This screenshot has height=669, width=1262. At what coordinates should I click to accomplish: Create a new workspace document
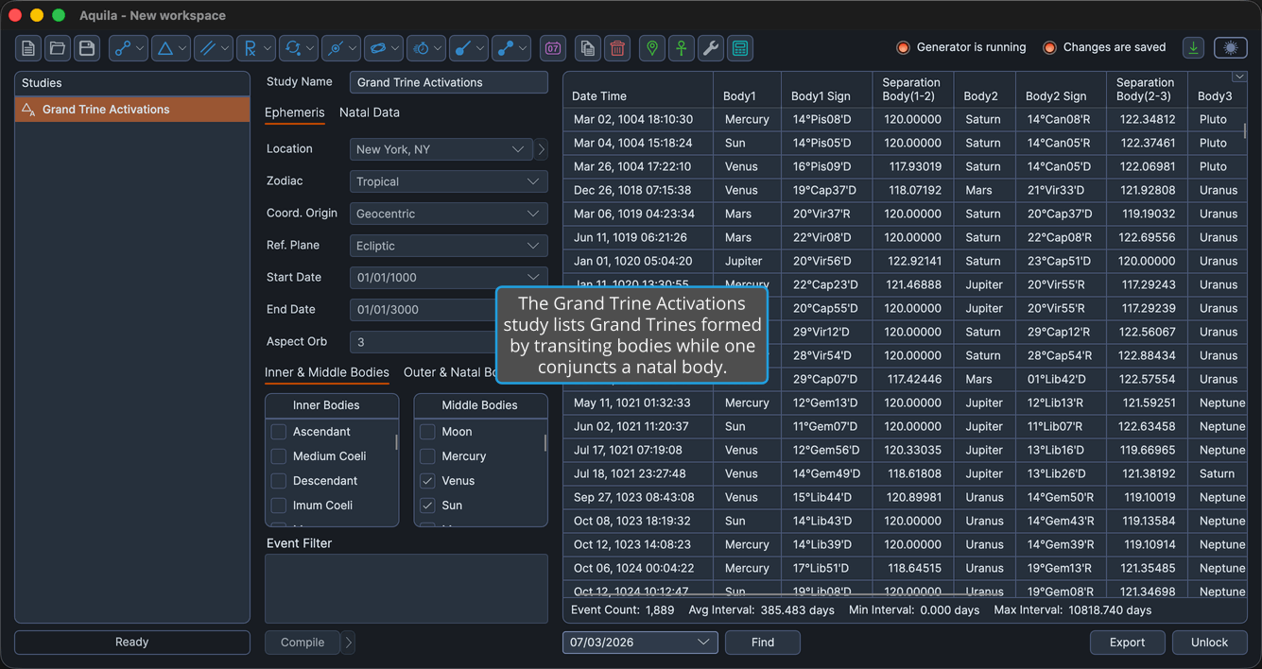(28, 48)
